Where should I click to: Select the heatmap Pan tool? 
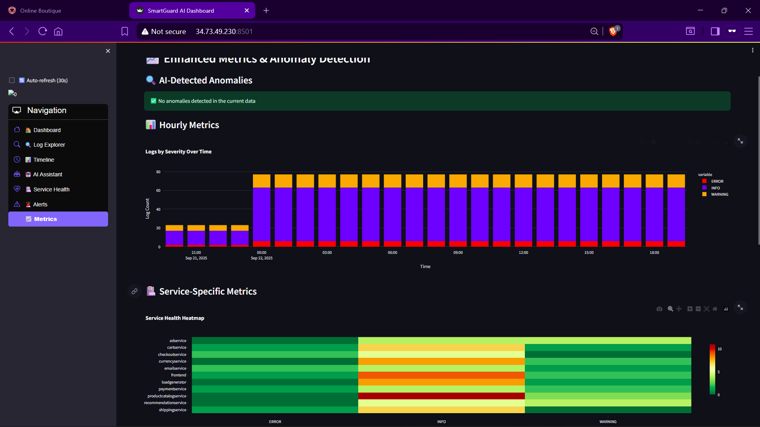pos(679,309)
